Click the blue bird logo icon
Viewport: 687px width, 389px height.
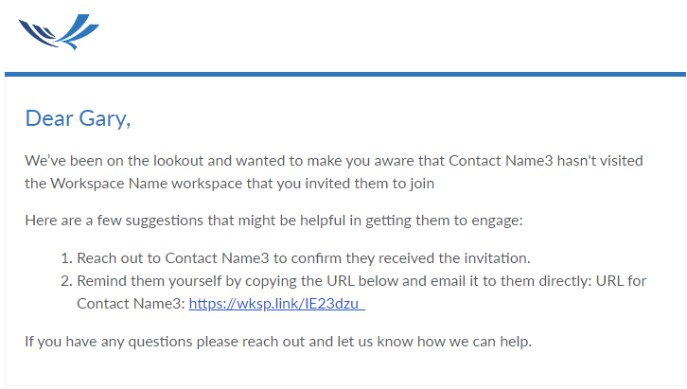pyautogui.click(x=59, y=31)
